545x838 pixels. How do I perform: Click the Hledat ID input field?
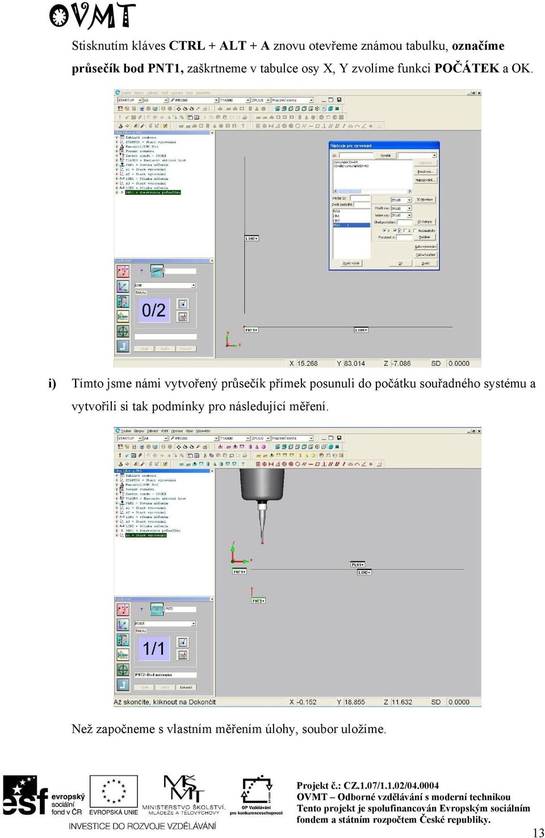tap(360, 198)
